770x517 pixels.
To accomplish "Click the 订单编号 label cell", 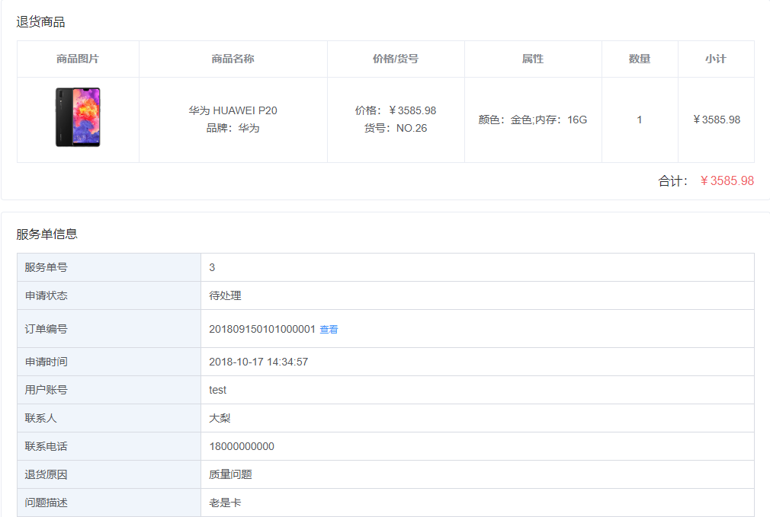I will [109, 329].
